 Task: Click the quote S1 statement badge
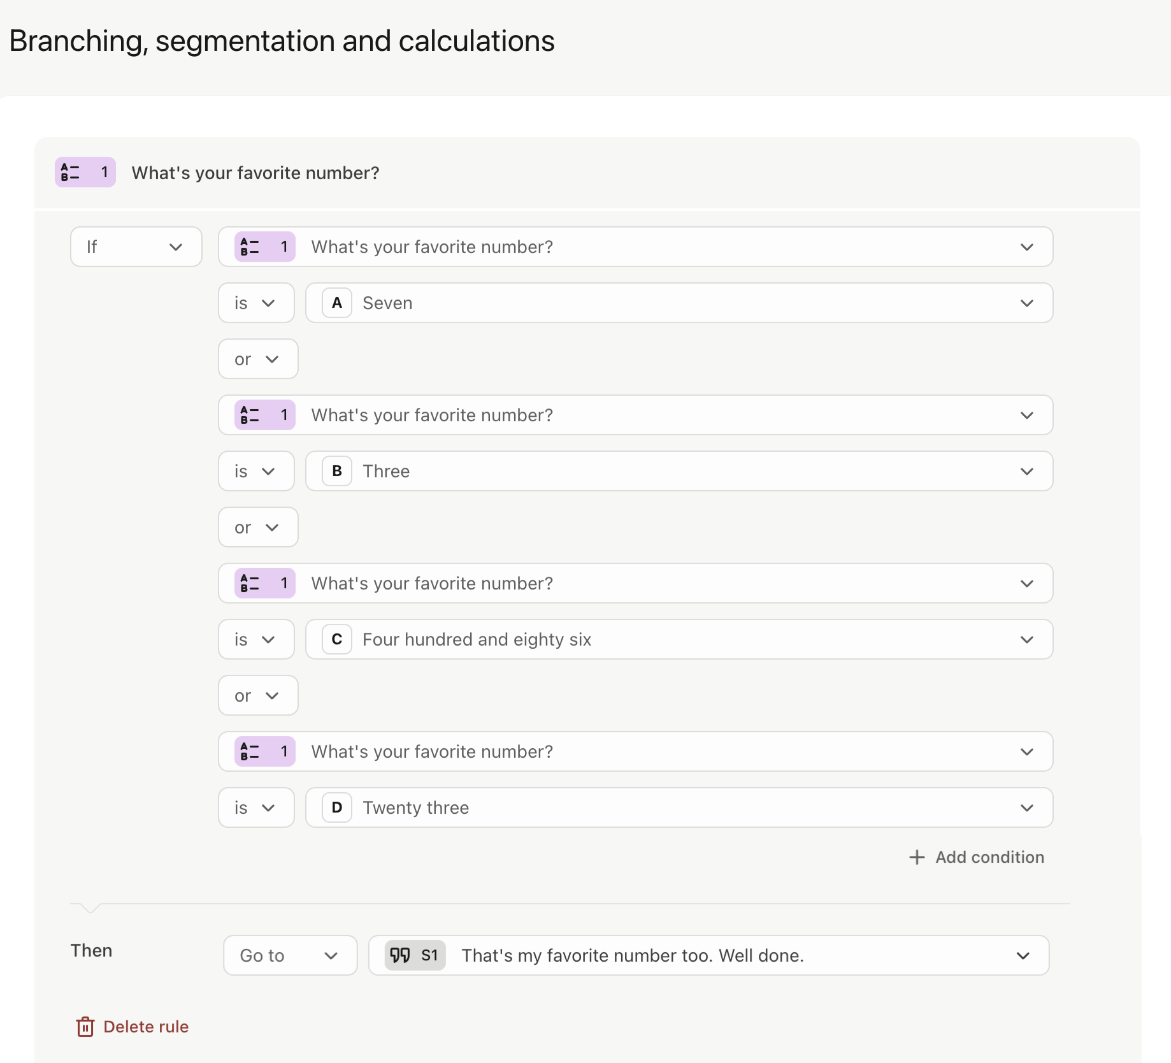point(415,955)
